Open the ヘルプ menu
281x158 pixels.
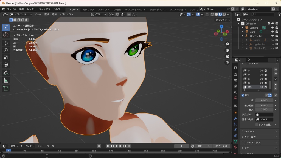[57, 9]
